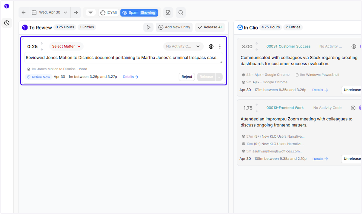The height and width of the screenshot is (214, 362).
Task: Increase 0.25 hours with up arrow
Action: 42,44
